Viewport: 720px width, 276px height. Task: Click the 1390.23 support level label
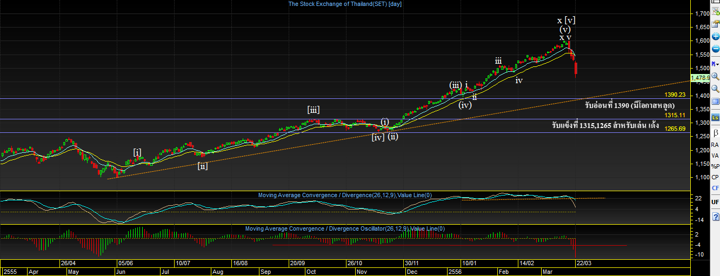pos(675,95)
